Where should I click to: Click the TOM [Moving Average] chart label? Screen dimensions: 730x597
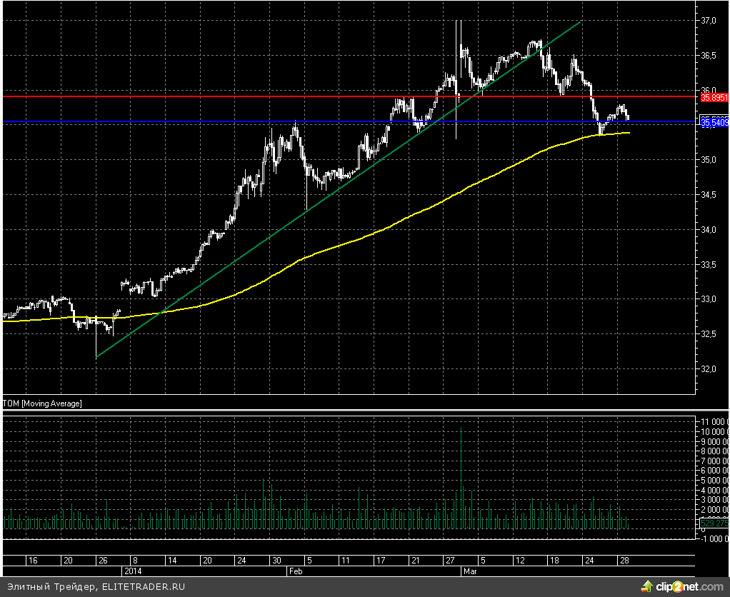43,404
